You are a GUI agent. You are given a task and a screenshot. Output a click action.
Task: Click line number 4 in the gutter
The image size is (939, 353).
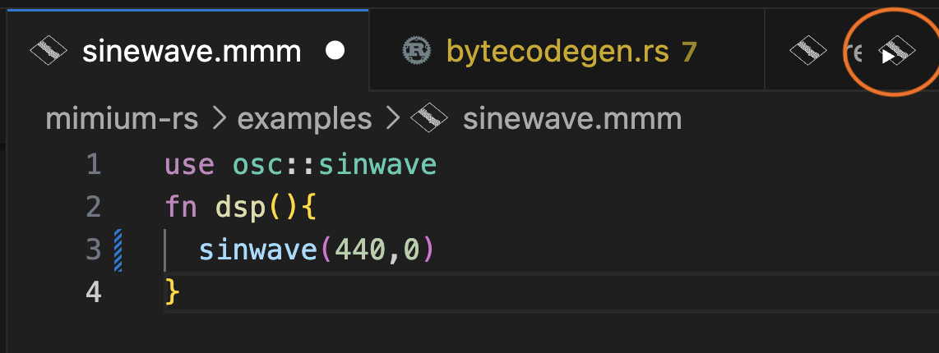(x=93, y=291)
